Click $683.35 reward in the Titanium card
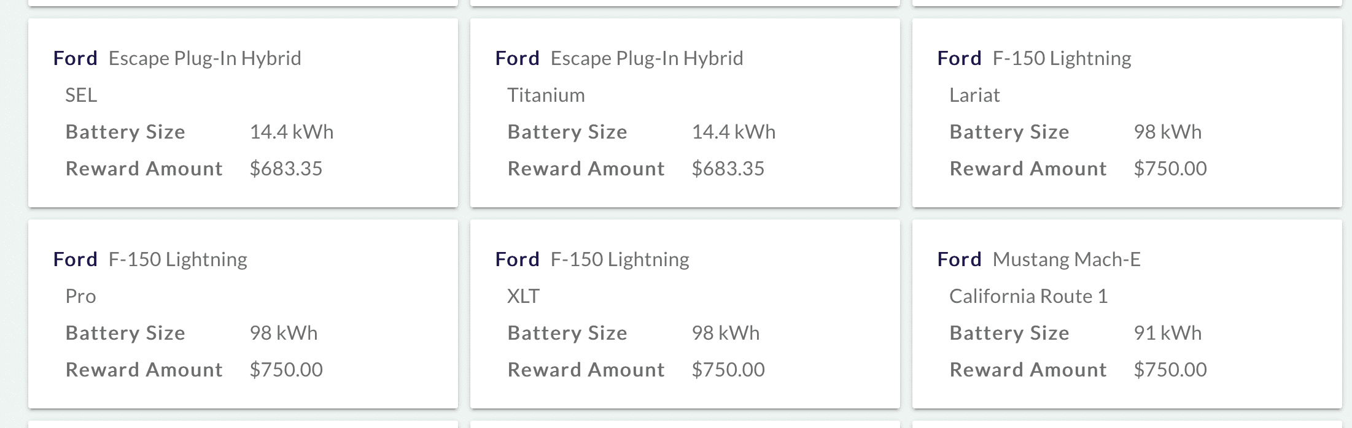1352x428 pixels. coord(728,169)
